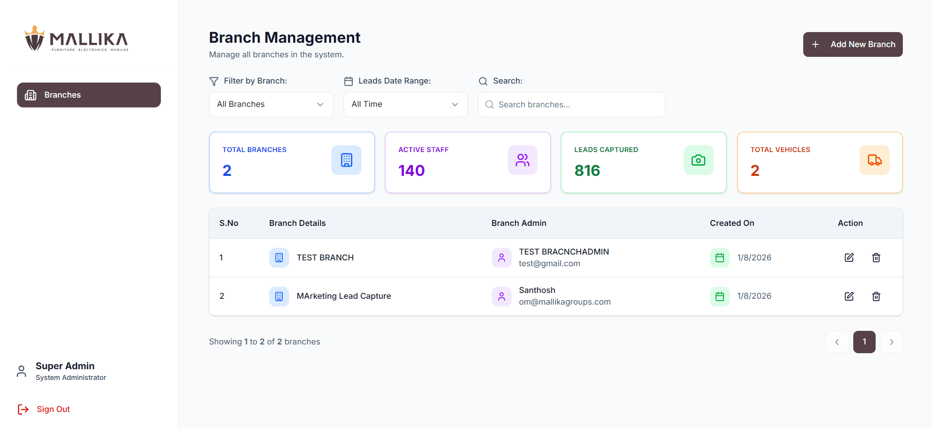Focus the Search branches input field

click(578, 104)
